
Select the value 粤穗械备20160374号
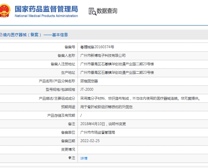point(97,47)
